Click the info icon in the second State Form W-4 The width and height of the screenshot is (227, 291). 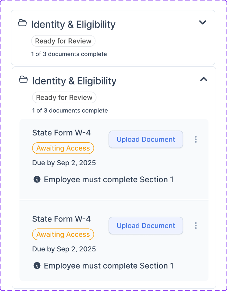pos(37,266)
